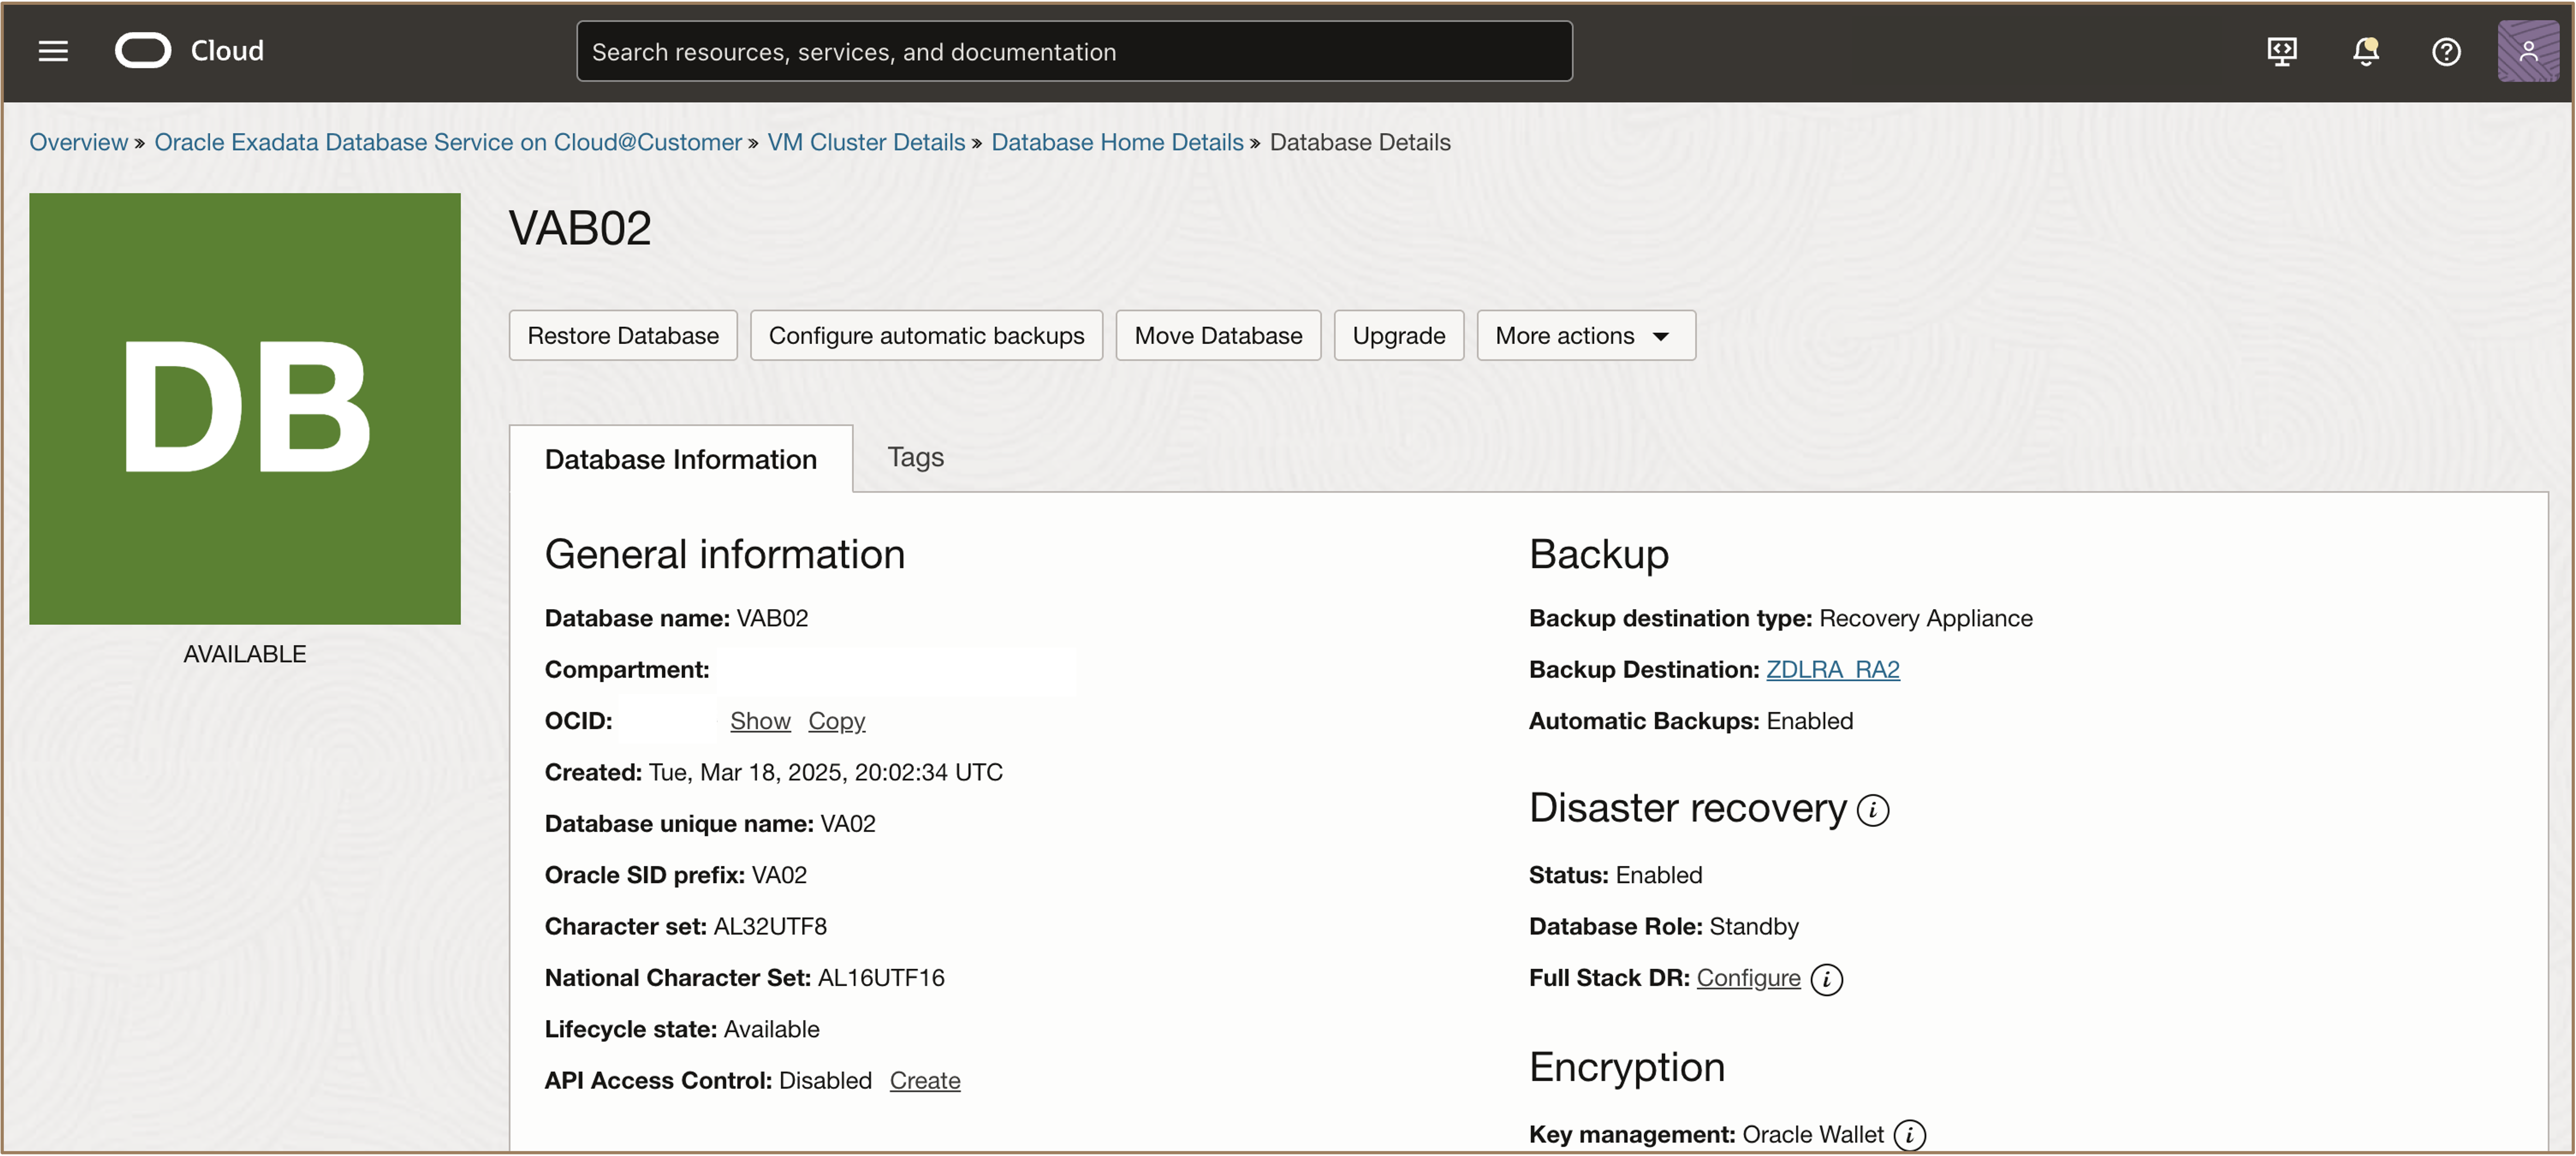Click the Encryption section heading
The width and height of the screenshot is (2576, 1156).
(x=1626, y=1067)
